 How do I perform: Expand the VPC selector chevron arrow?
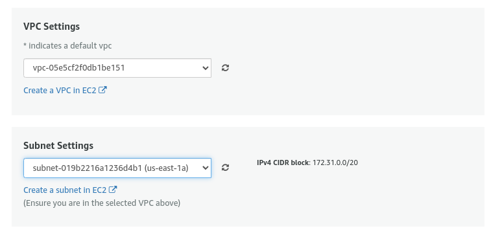pyautogui.click(x=206, y=68)
